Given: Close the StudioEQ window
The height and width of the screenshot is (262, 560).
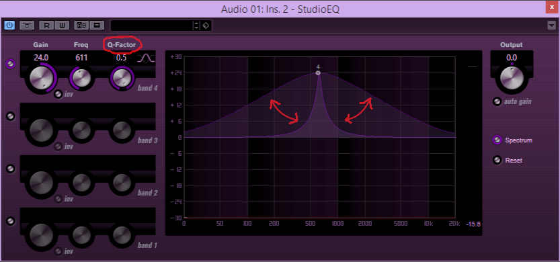Looking at the screenshot, I should click(553, 7).
